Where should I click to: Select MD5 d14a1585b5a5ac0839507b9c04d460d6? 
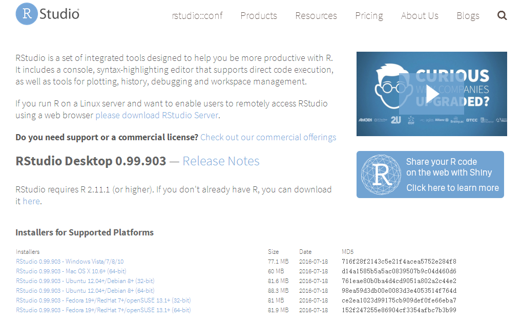[x=399, y=271]
